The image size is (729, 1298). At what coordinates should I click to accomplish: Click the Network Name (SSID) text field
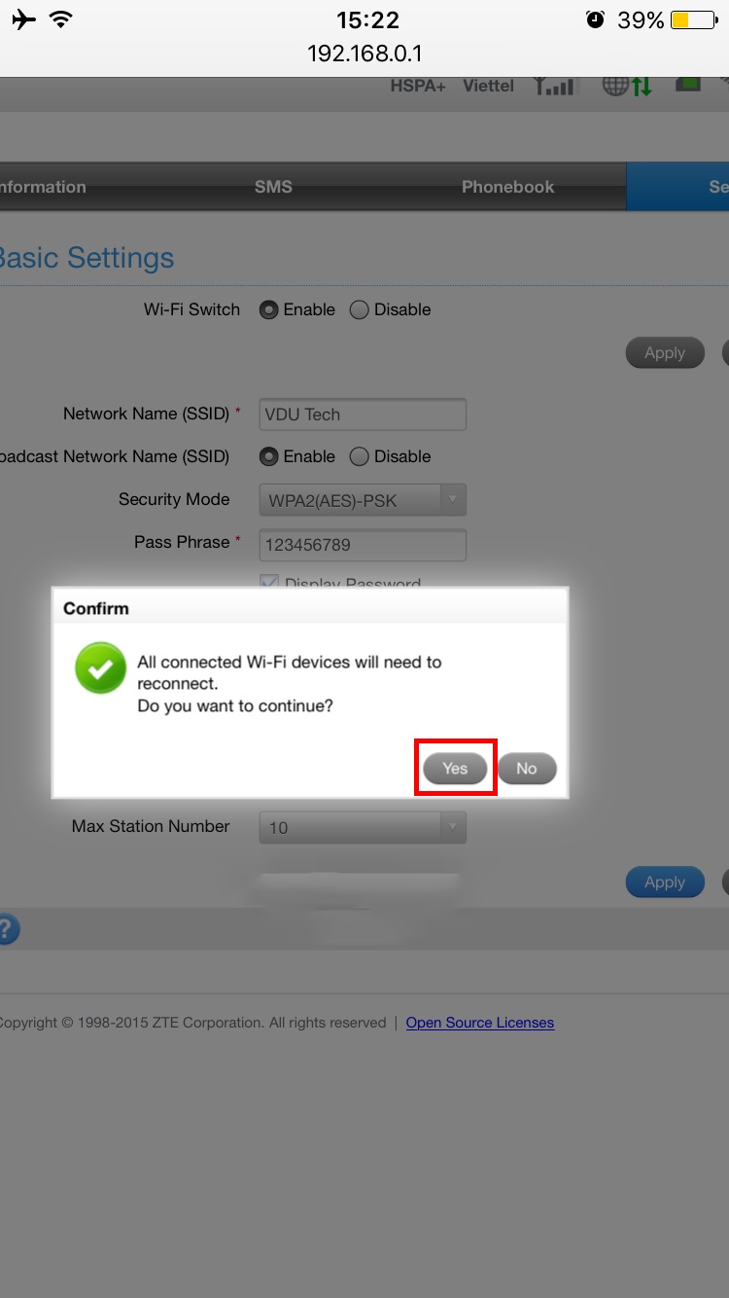pos(362,415)
